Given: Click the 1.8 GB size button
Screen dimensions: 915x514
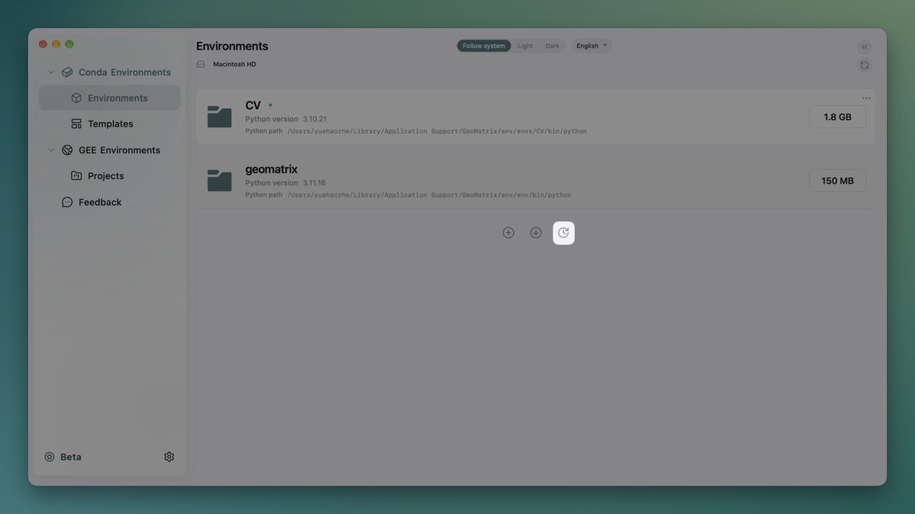Looking at the screenshot, I should coord(837,117).
